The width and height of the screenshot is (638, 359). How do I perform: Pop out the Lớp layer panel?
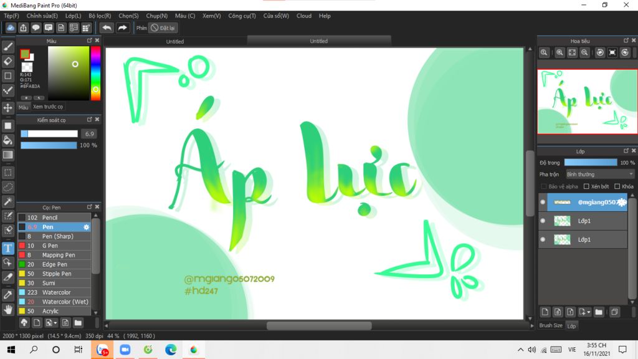point(626,151)
